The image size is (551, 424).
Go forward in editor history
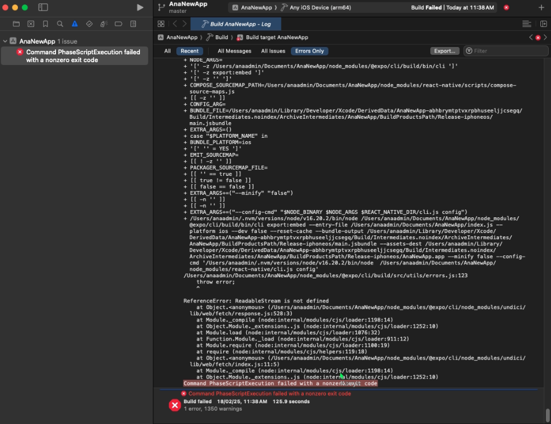point(185,24)
